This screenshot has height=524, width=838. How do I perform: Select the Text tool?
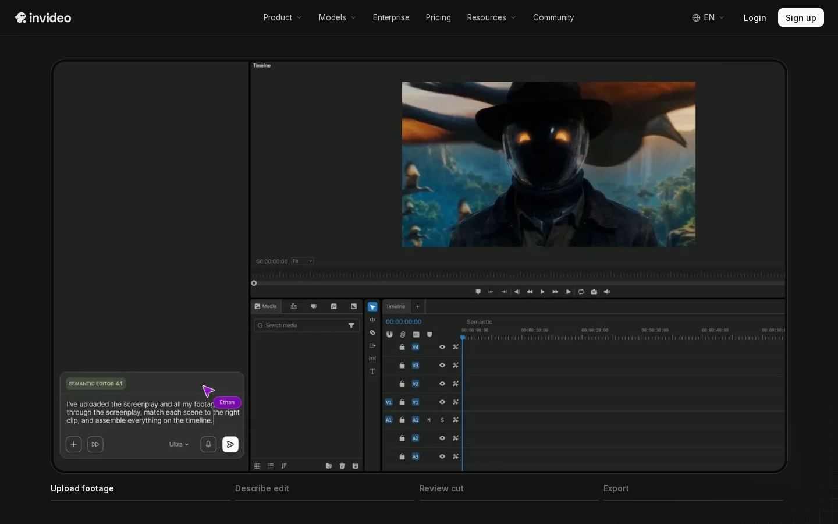click(x=372, y=371)
